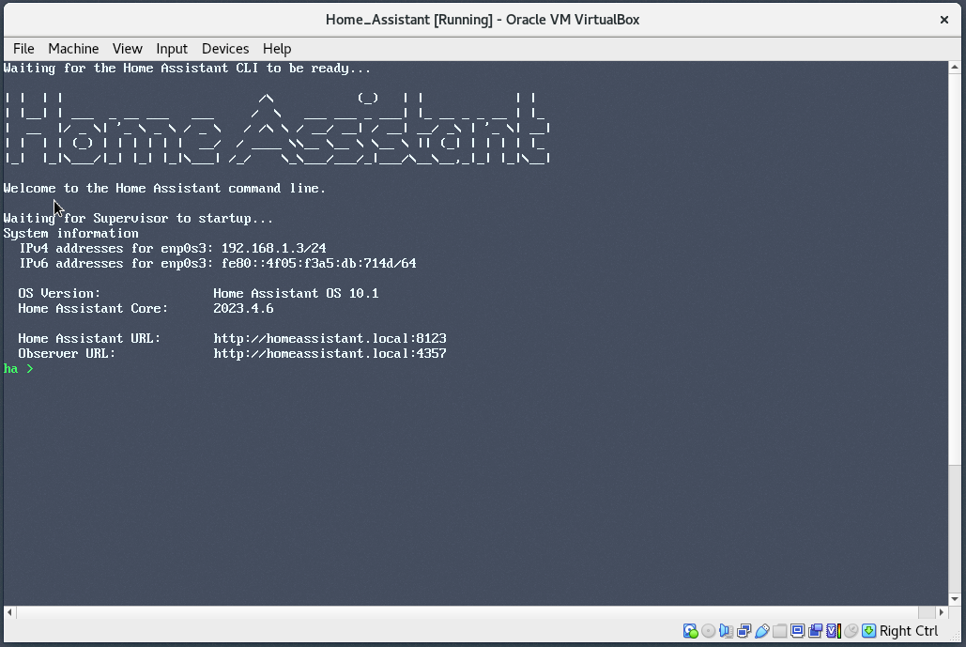Click at the green ha > prompt
966x647 pixels.
19,369
